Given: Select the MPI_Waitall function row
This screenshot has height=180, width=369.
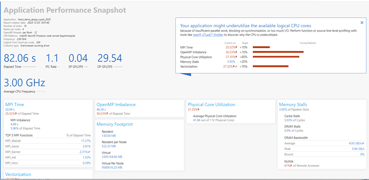Looking at the screenshot, I should pyautogui.click(x=47, y=141).
